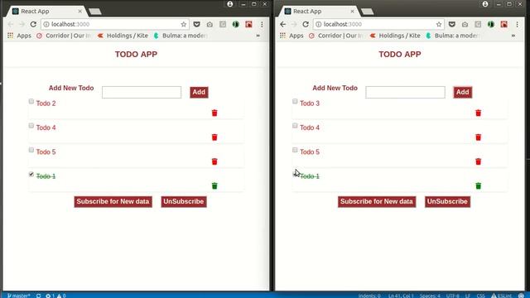This screenshot has height=298, width=530.
Task: Check Todo 4 checkbox in right window
Action: 295,126
